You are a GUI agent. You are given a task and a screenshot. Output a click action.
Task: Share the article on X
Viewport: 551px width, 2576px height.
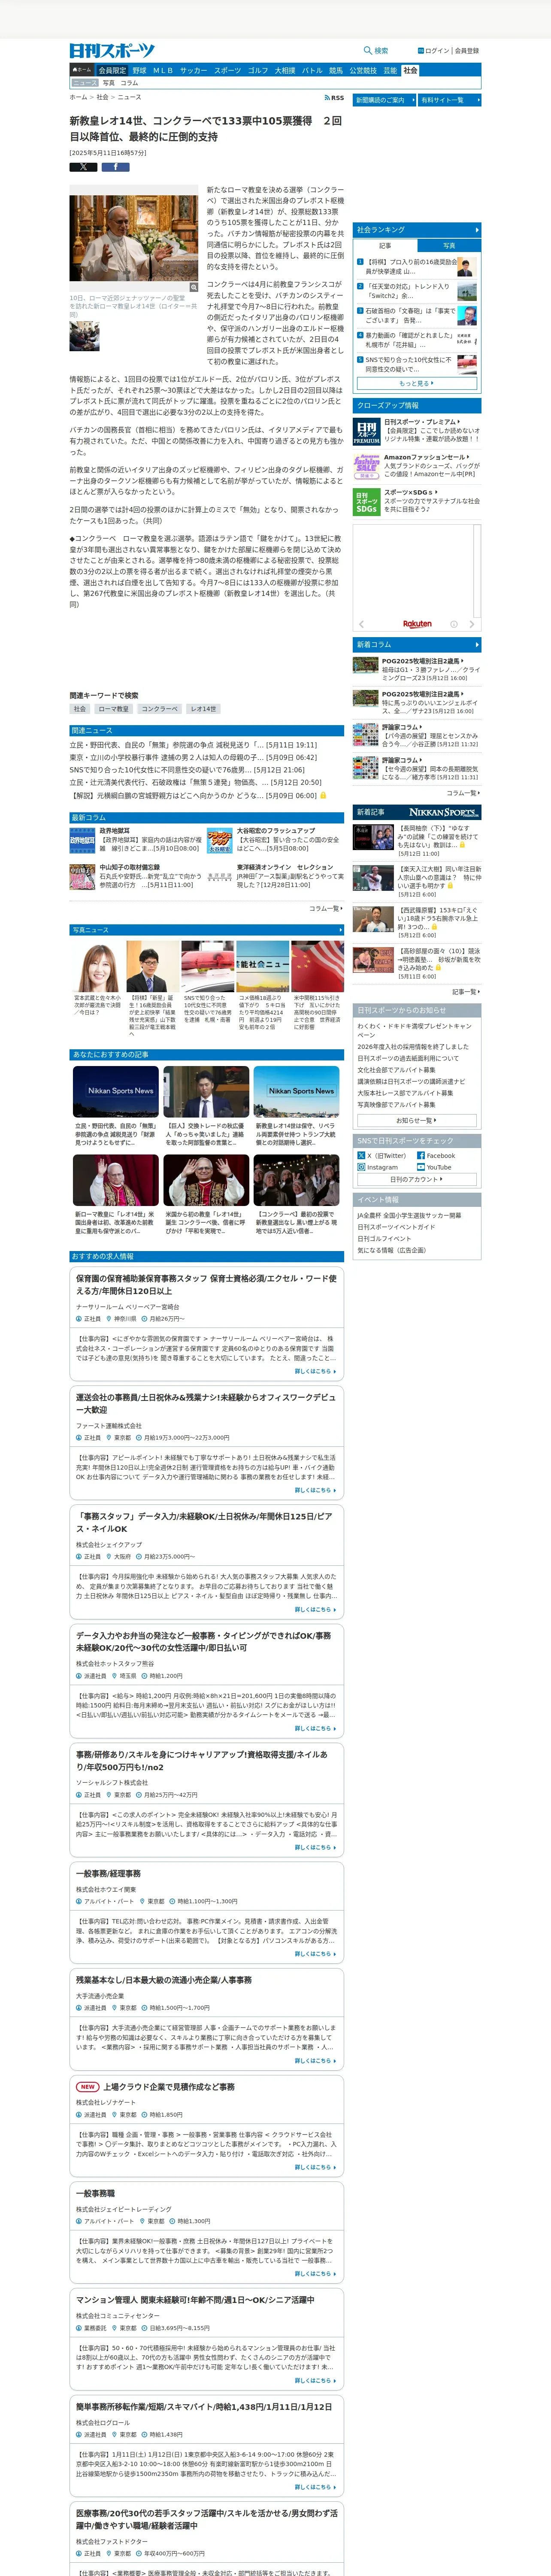tap(83, 167)
